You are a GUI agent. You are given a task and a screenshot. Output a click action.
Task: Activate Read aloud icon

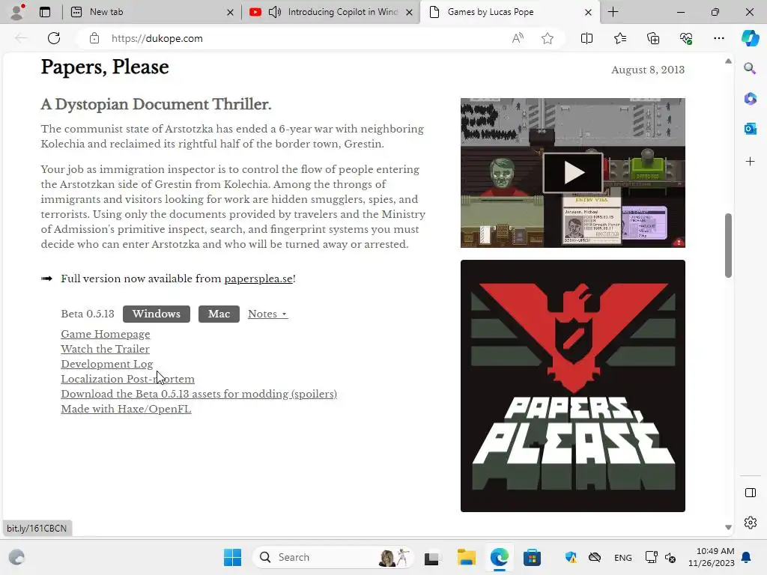tap(518, 38)
